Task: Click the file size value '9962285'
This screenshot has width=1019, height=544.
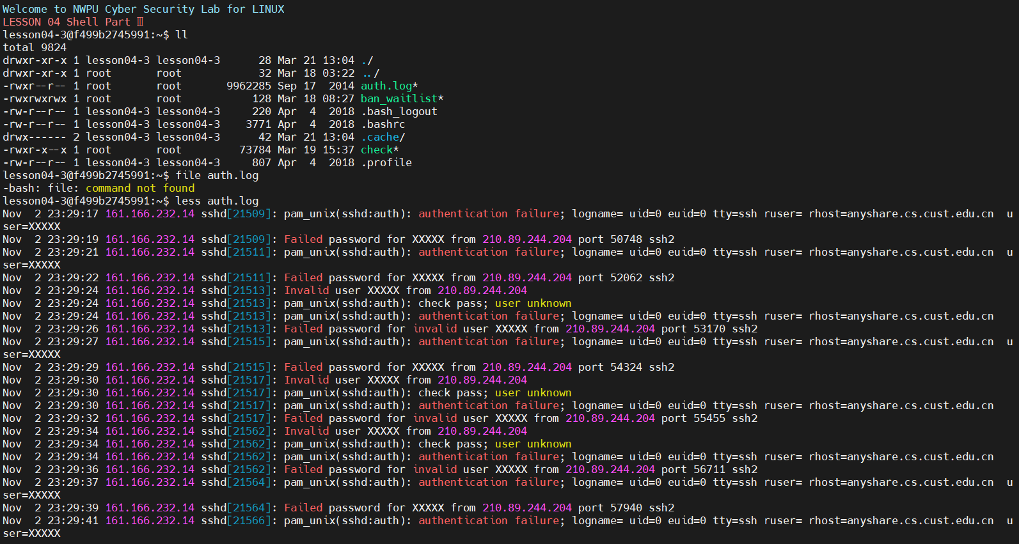Action: [249, 86]
